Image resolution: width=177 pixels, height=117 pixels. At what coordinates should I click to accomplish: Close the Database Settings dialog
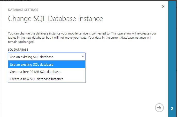(163, 6)
